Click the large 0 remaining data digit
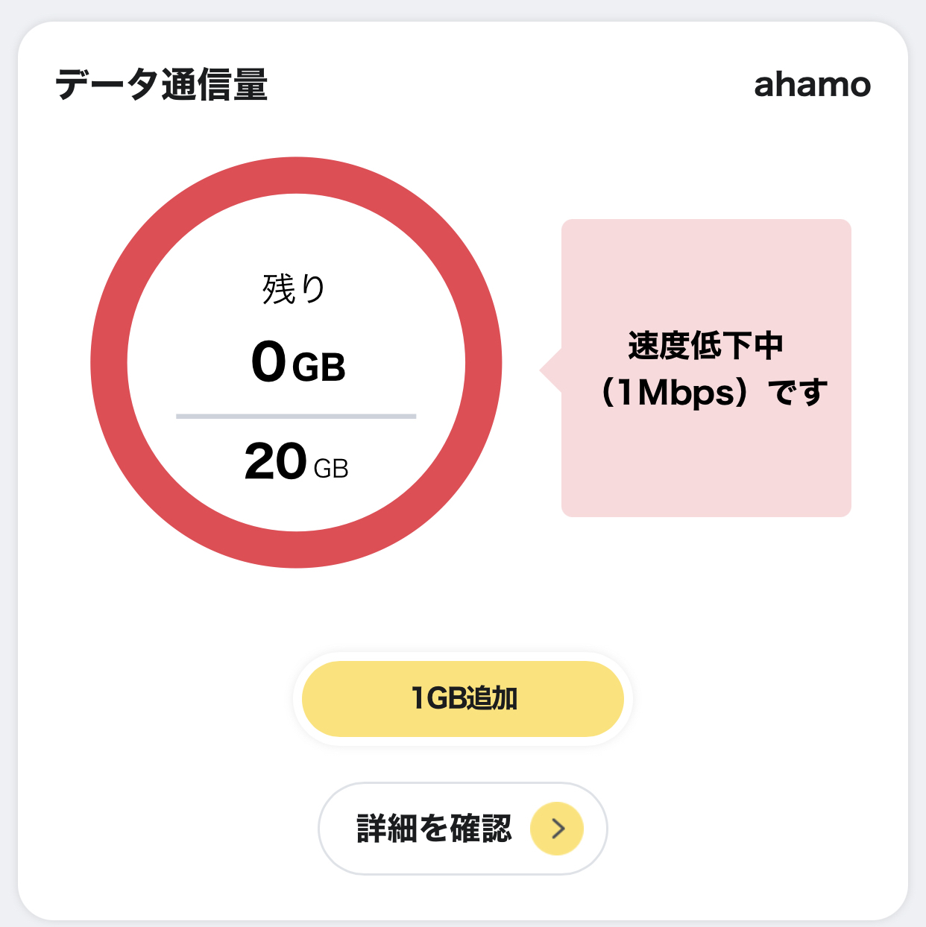Screen dimensions: 926x927 tap(269, 362)
